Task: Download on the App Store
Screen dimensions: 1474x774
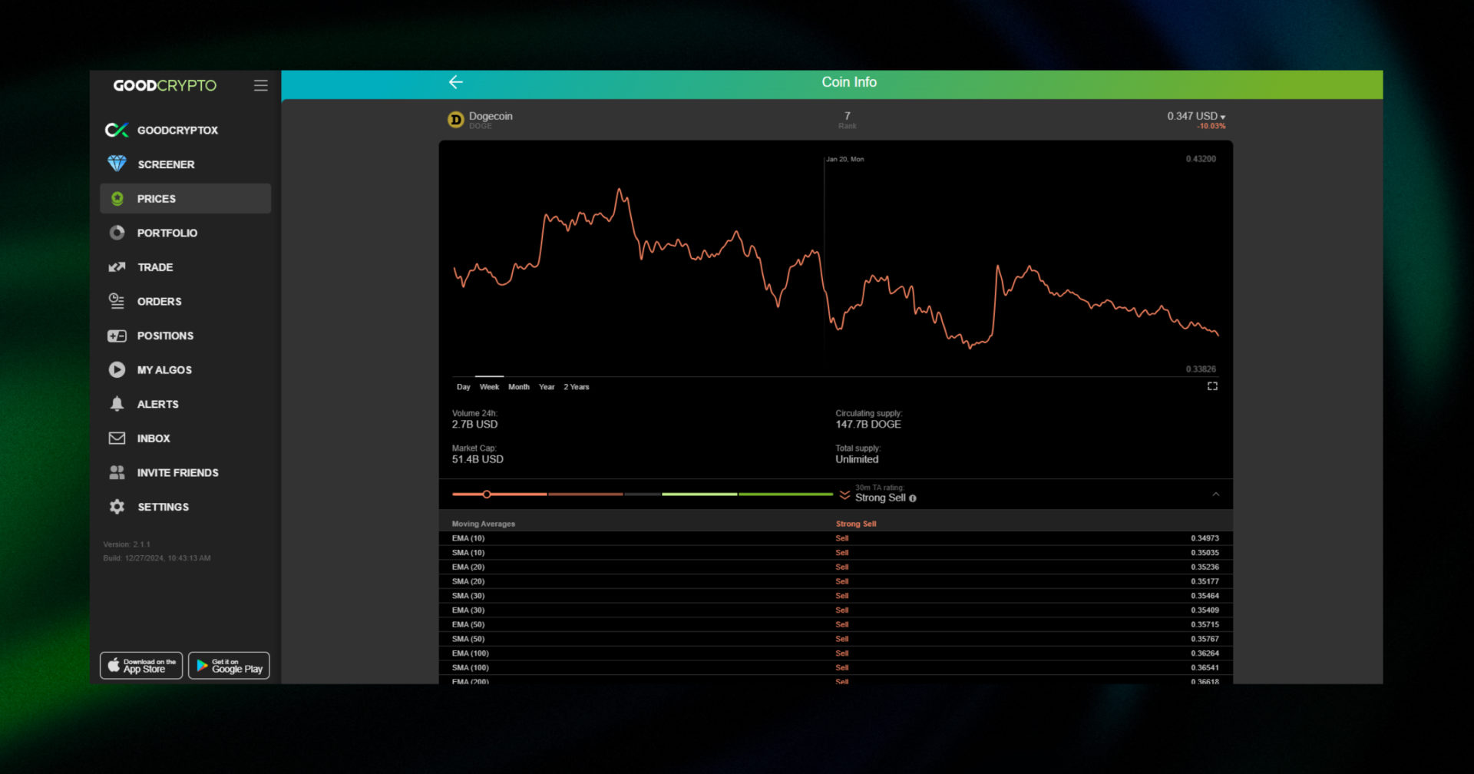Action: [141, 666]
